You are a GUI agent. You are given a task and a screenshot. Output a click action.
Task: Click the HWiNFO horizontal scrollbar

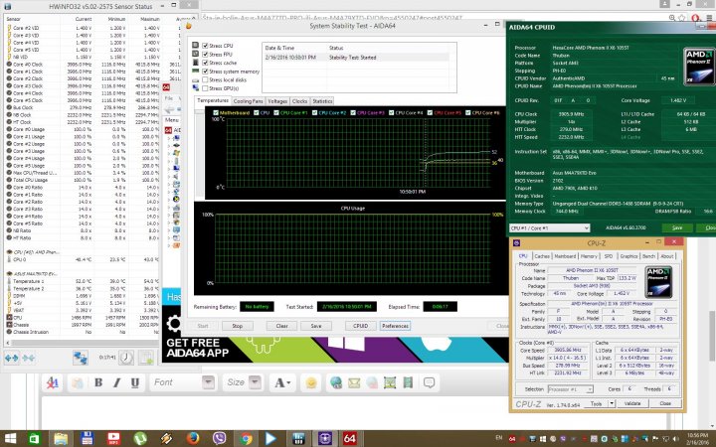pyautogui.click(x=83, y=343)
